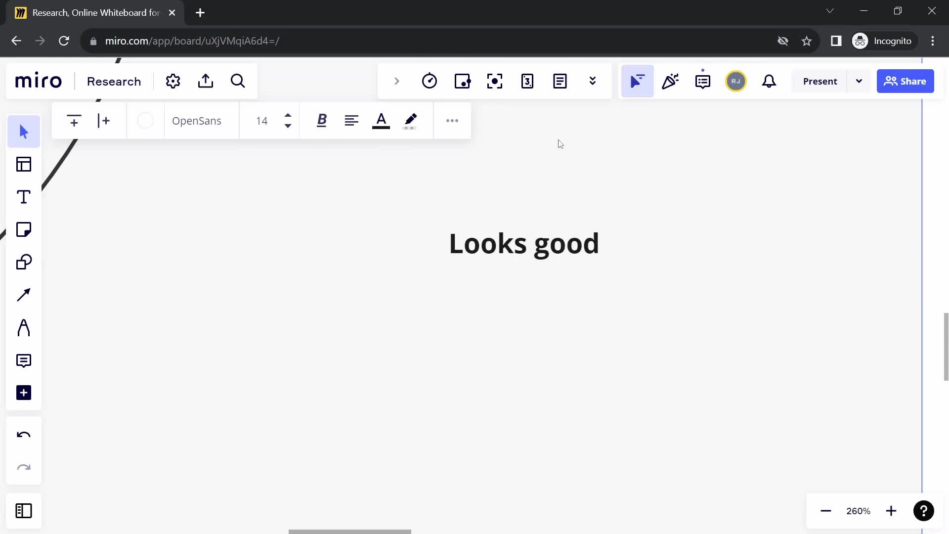This screenshot has width=949, height=534.
Task: Click the zoom level display input
Action: 859,511
